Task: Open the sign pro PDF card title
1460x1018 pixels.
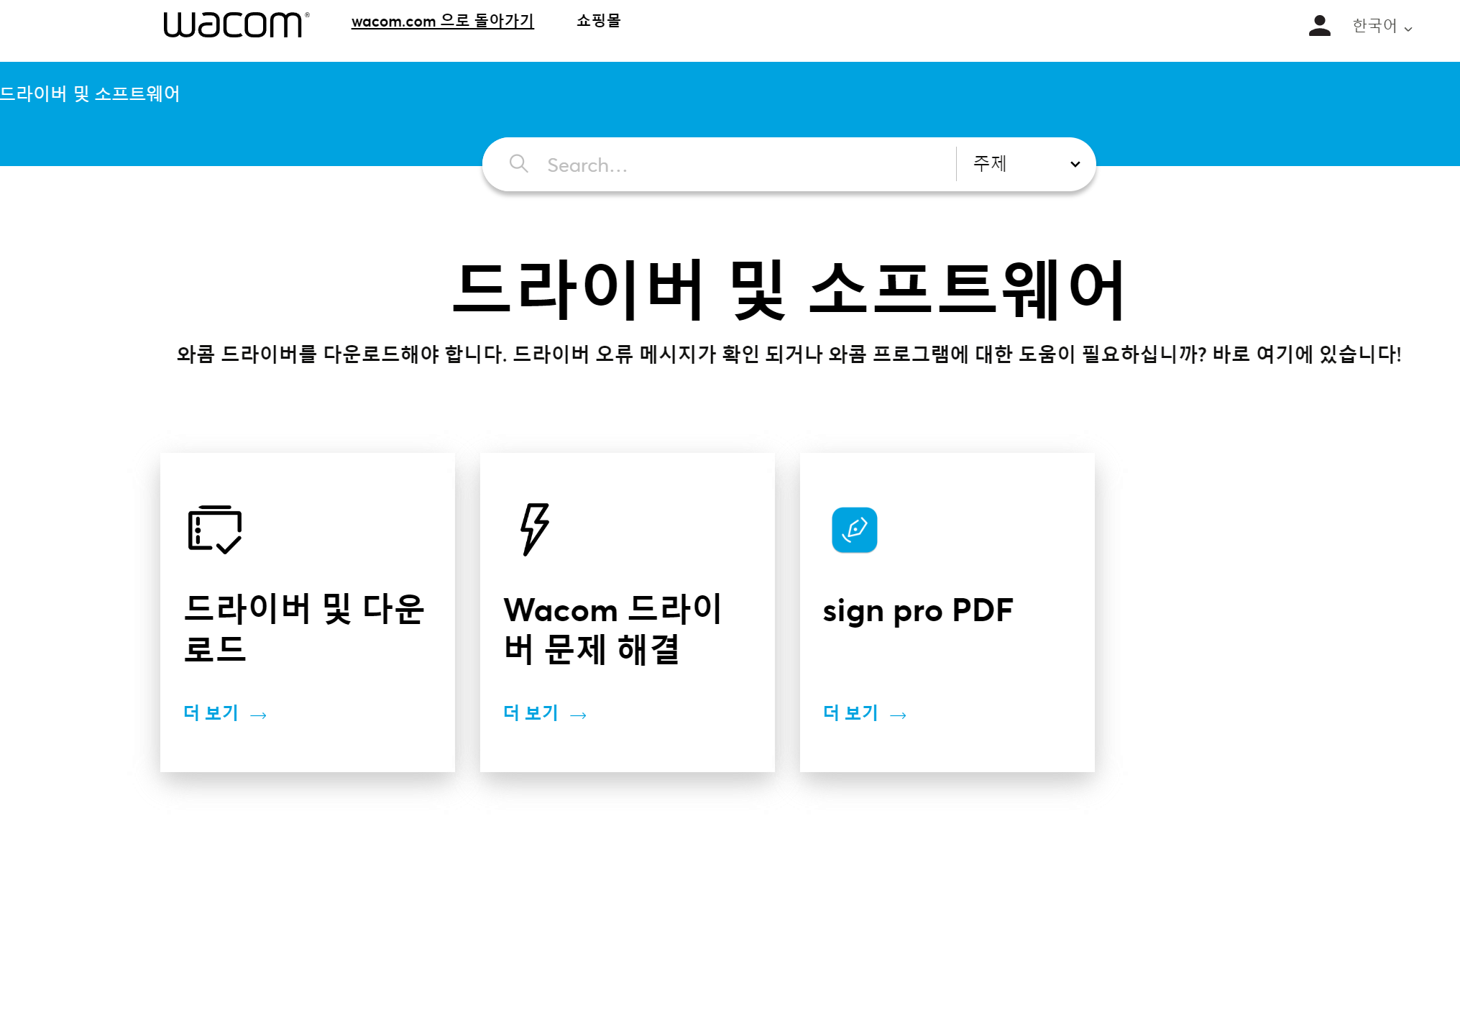Action: click(x=918, y=610)
